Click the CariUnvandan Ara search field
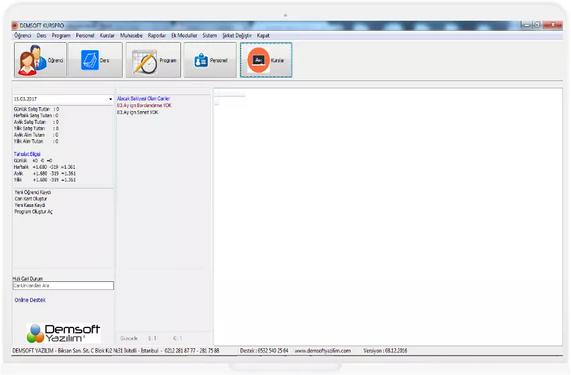571x375 pixels. 63,286
